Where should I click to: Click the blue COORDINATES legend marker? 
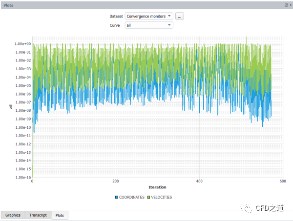point(117,198)
